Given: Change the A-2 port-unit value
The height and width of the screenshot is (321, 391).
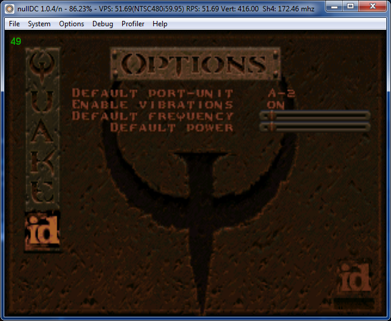Looking at the screenshot, I should [281, 93].
